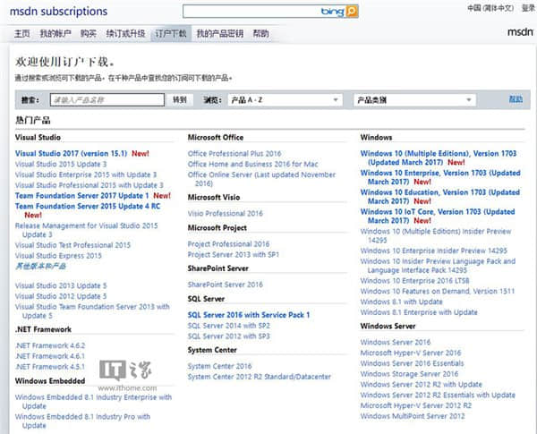Open .NET Framework 4.6.2 link
537x434 pixels.
50,345
